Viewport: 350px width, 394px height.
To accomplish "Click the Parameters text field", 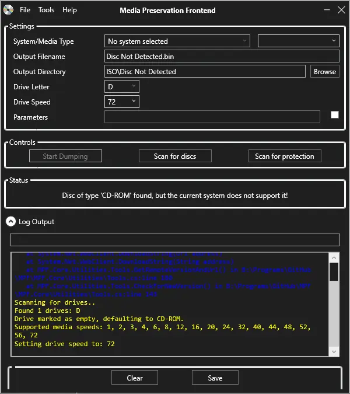I will (x=212, y=117).
